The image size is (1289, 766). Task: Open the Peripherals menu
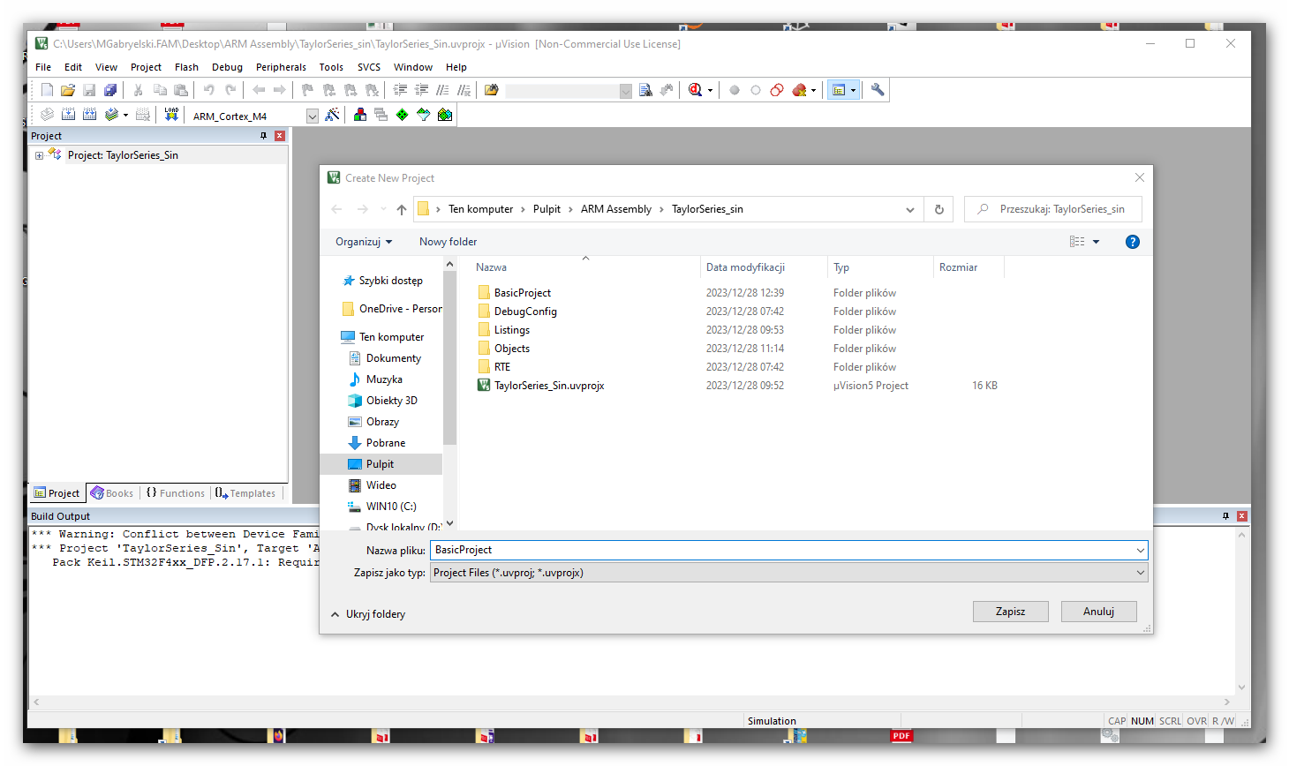281,67
